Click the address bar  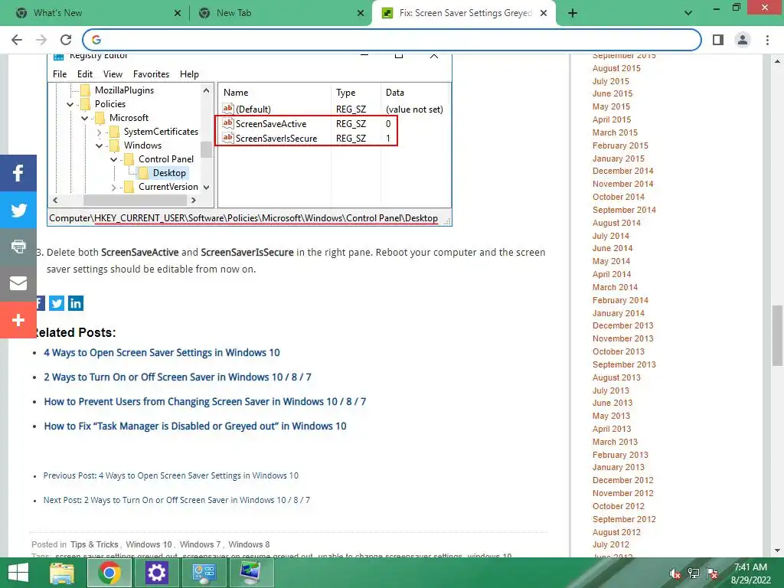tap(393, 40)
